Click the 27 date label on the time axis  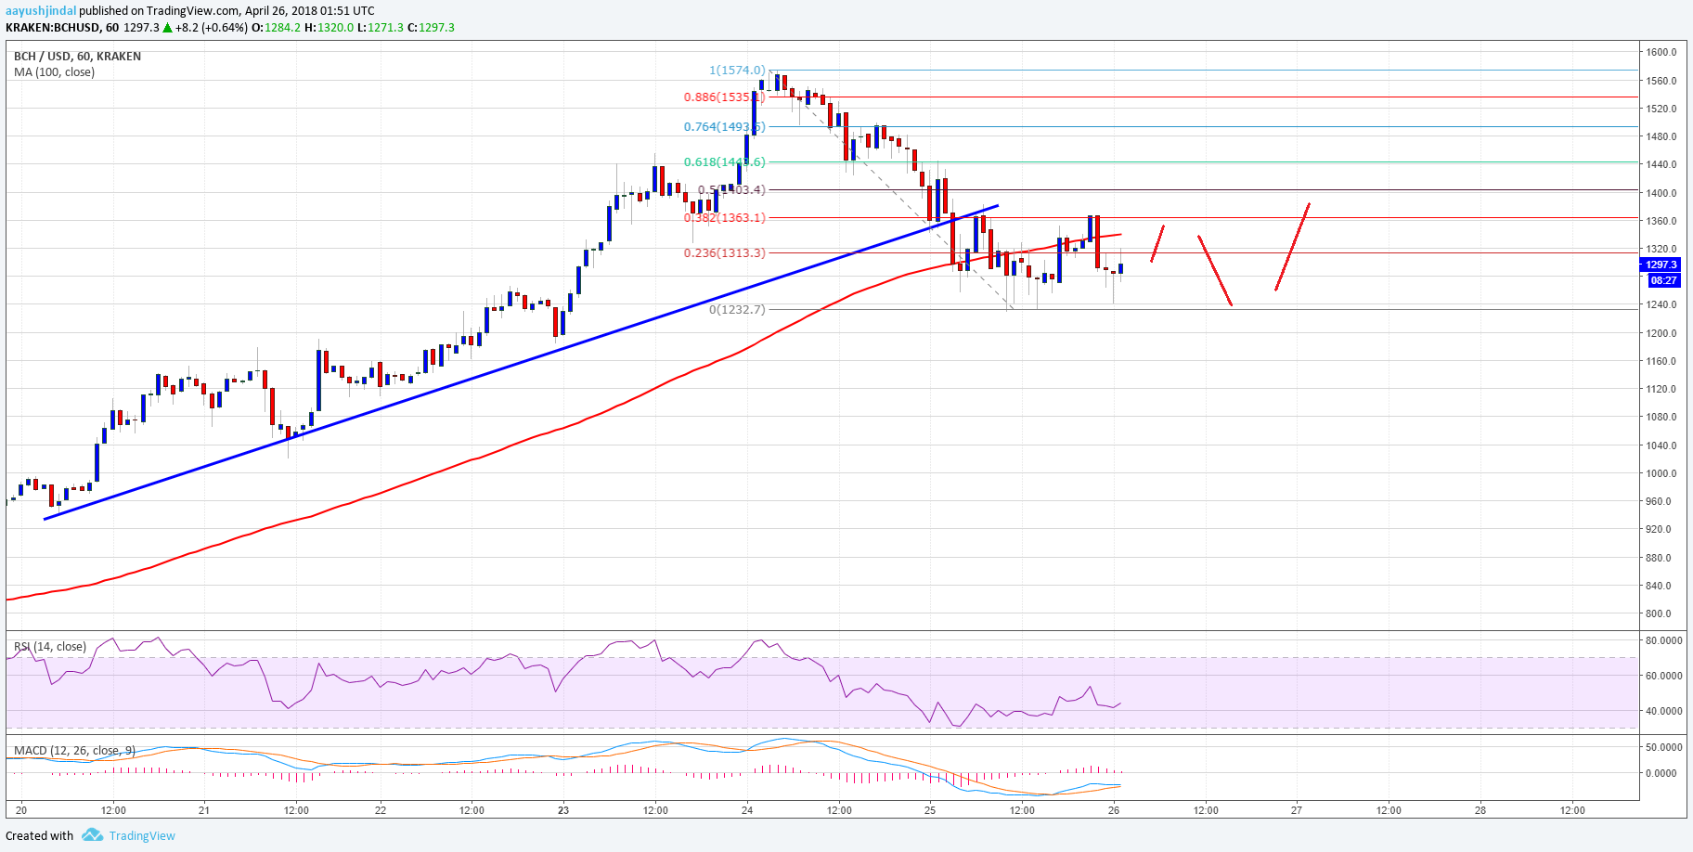(x=1297, y=809)
